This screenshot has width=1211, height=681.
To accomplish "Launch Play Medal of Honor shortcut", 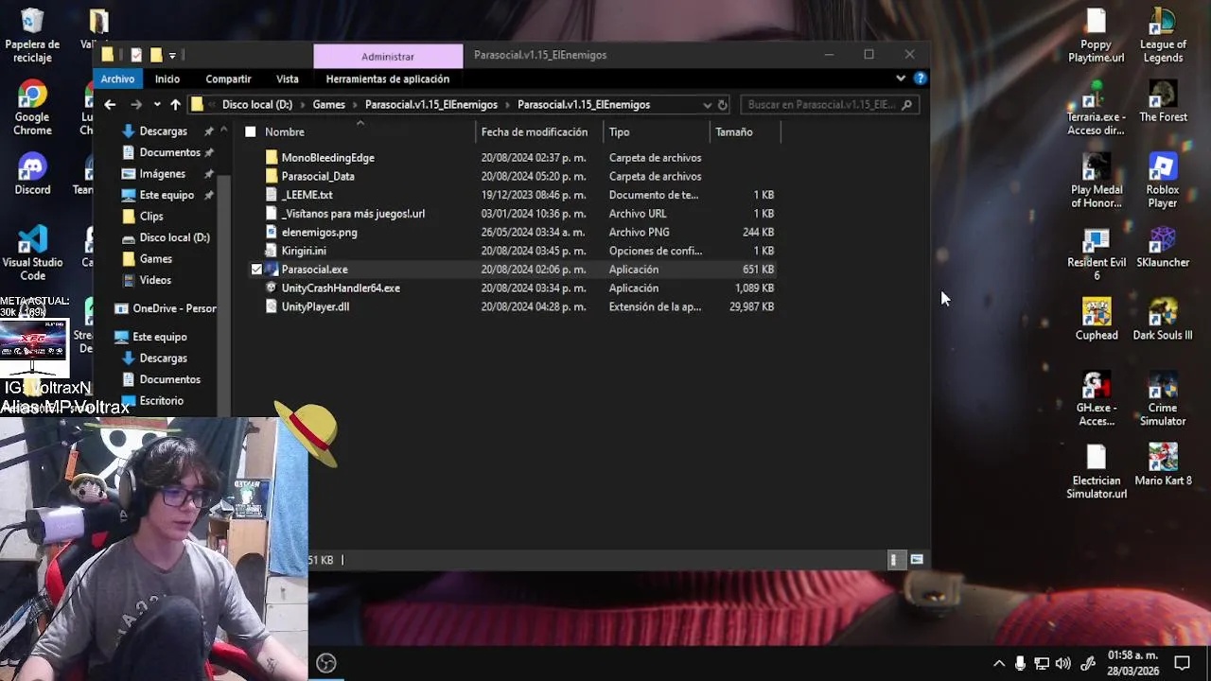I will 1096,181.
